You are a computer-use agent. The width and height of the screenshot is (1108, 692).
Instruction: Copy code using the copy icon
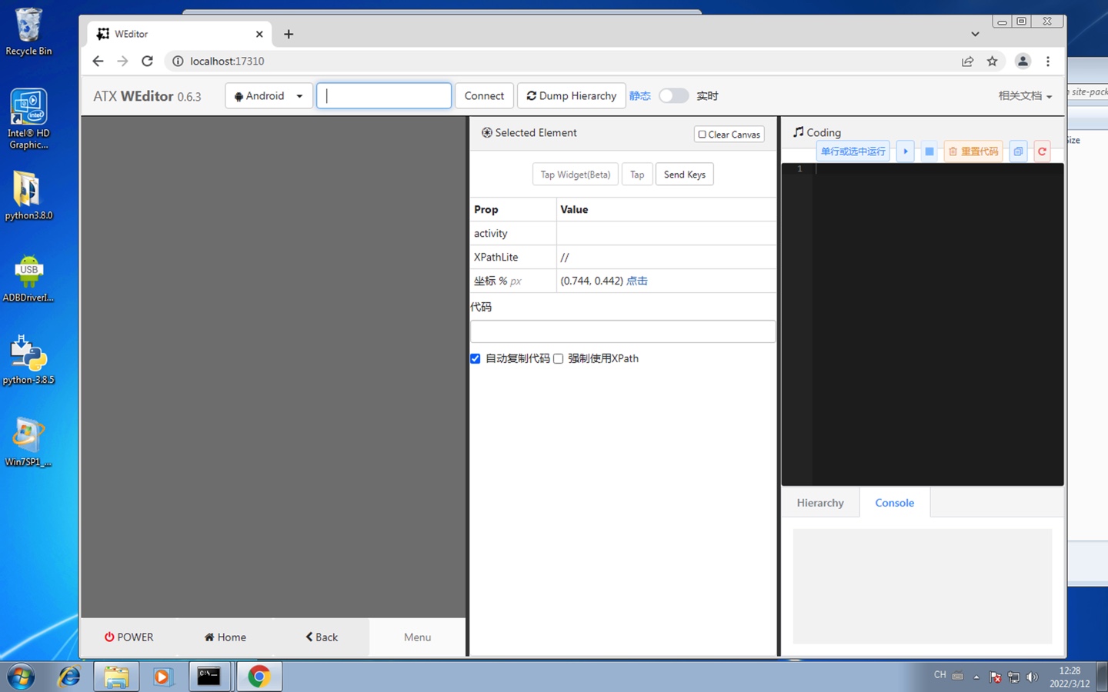[x=1018, y=151]
